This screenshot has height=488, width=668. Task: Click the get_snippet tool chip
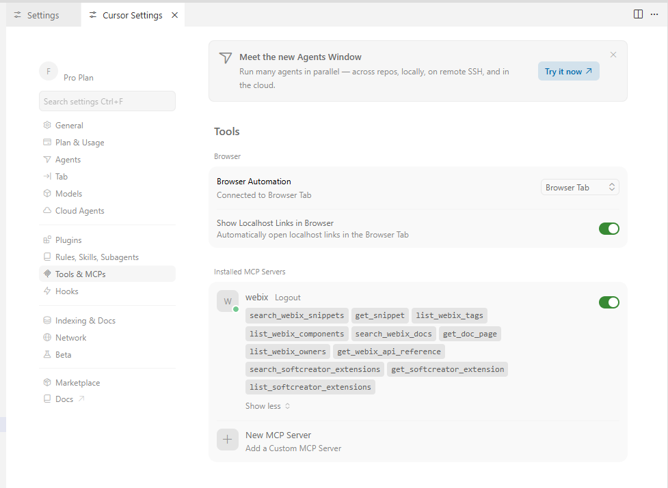tap(379, 315)
